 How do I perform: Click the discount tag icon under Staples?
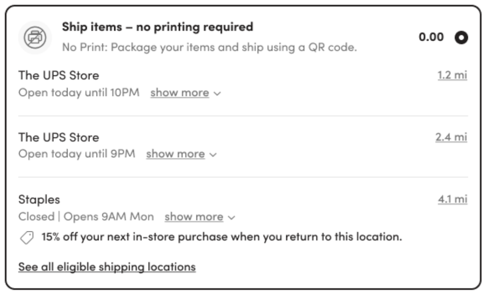tap(27, 238)
